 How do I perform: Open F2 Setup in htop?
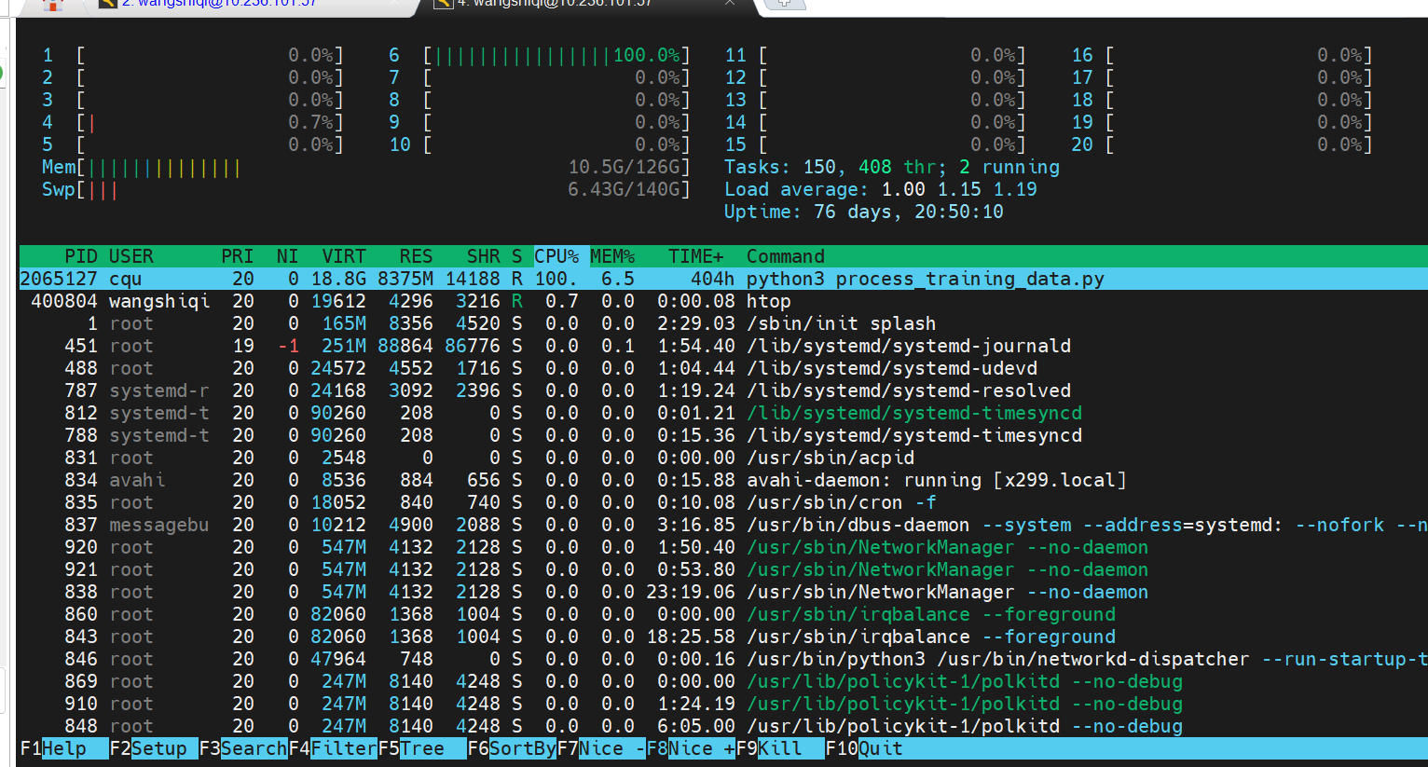154,748
